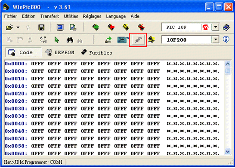
Task: Click address 0x0058: in the code view
Action: click(16, 146)
